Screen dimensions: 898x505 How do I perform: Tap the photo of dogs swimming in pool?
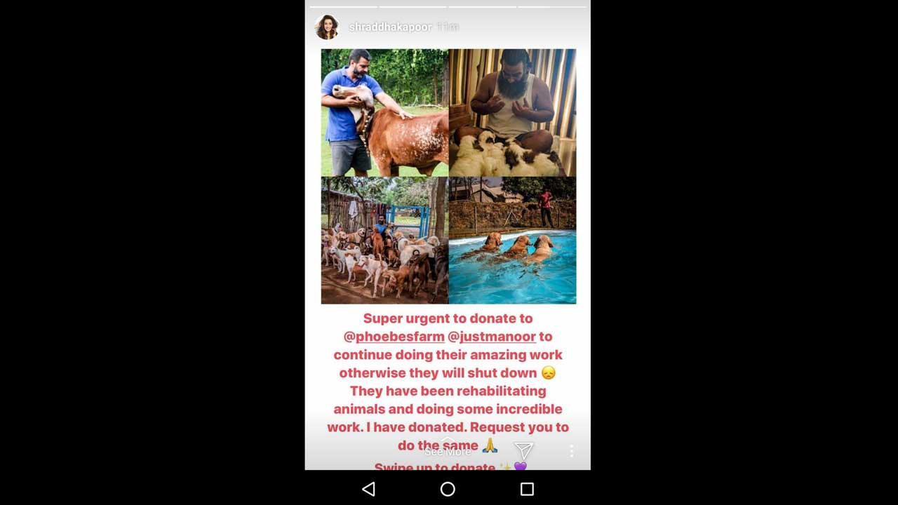pyautogui.click(x=513, y=240)
